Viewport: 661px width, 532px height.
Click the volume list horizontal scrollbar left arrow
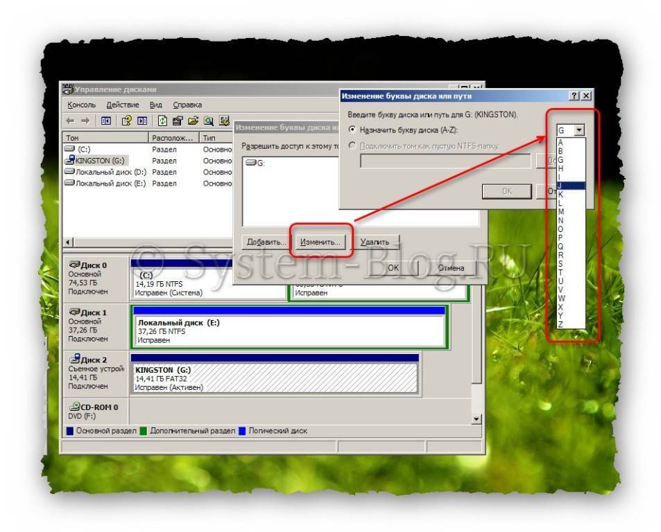pyautogui.click(x=68, y=242)
